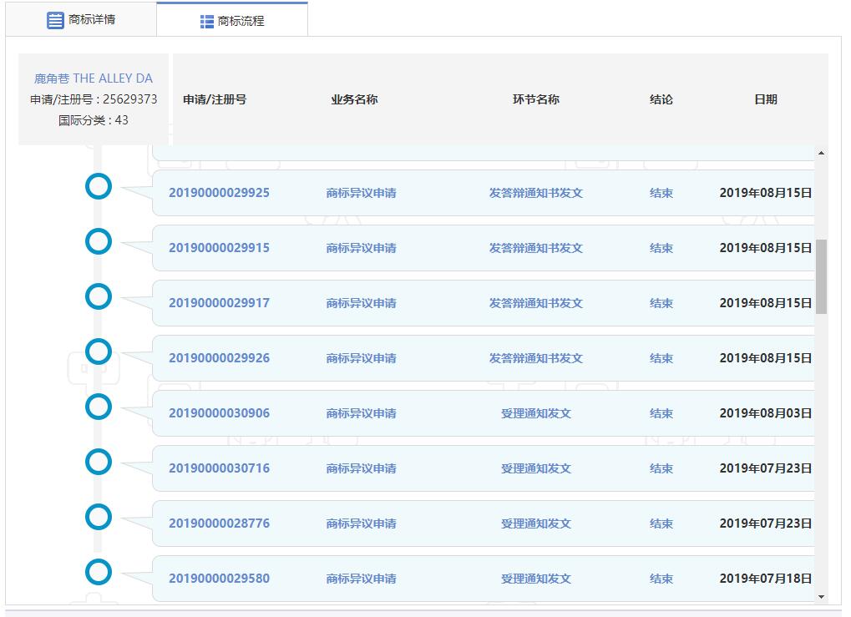Select timeline circle next to 20190000030716
This screenshot has height=617, width=851.
point(99,462)
